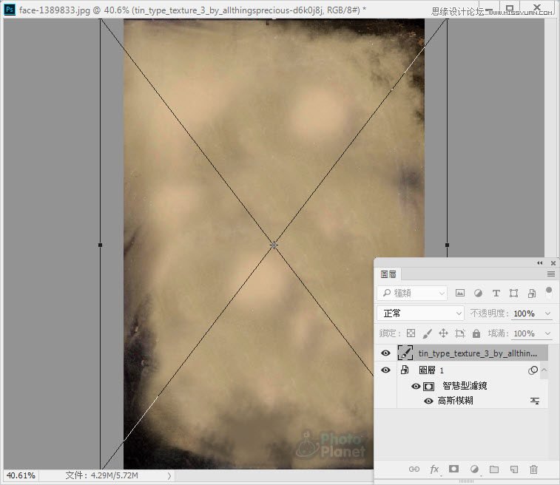Screen dimensions: 560x485
Task: Hide the tin_type_texture layer
Action: point(385,353)
